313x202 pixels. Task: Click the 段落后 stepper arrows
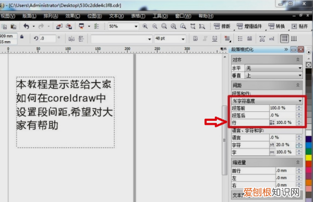299,116
